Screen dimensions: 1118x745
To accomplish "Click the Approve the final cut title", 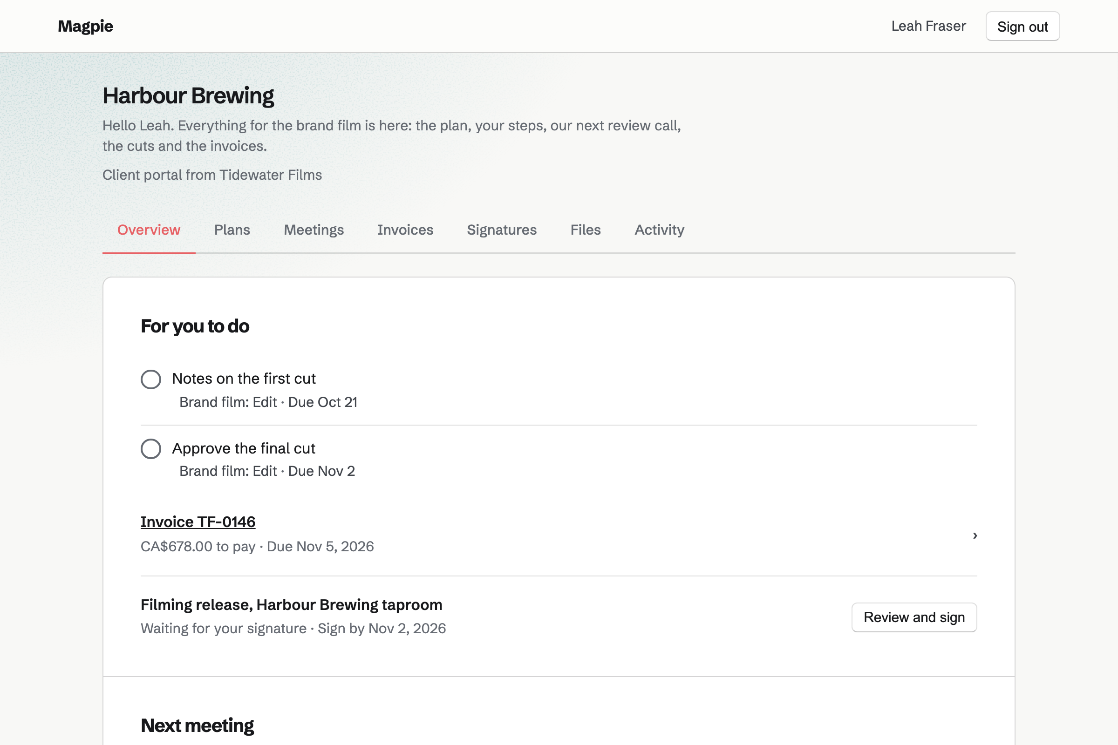I will tap(243, 448).
